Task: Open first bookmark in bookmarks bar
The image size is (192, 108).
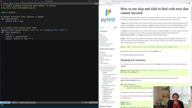Action: click(x=103, y=5)
